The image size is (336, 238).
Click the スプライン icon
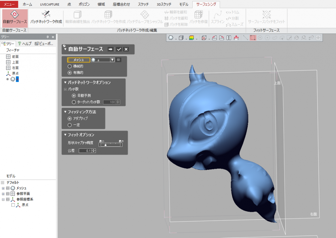point(218,14)
